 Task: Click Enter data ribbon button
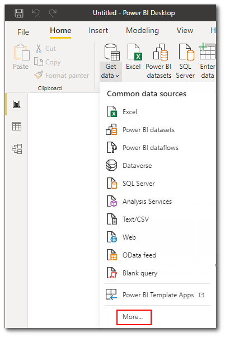click(208, 61)
